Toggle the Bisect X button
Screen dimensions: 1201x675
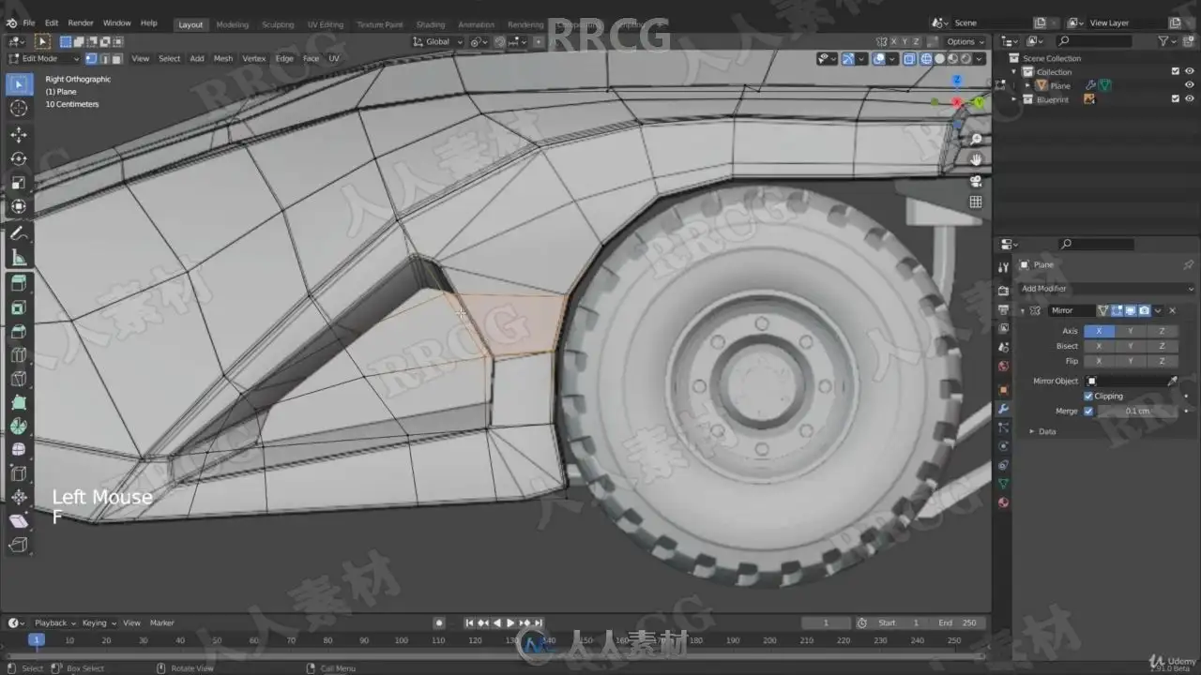1100,346
